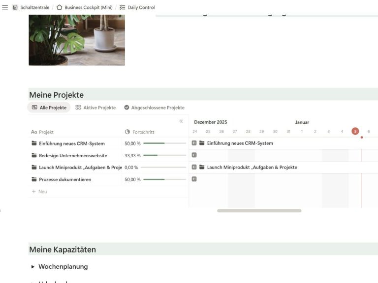Viewport: 378px width, 283px height.
Task: Collapse the project table with double chevron
Action: tap(181, 121)
